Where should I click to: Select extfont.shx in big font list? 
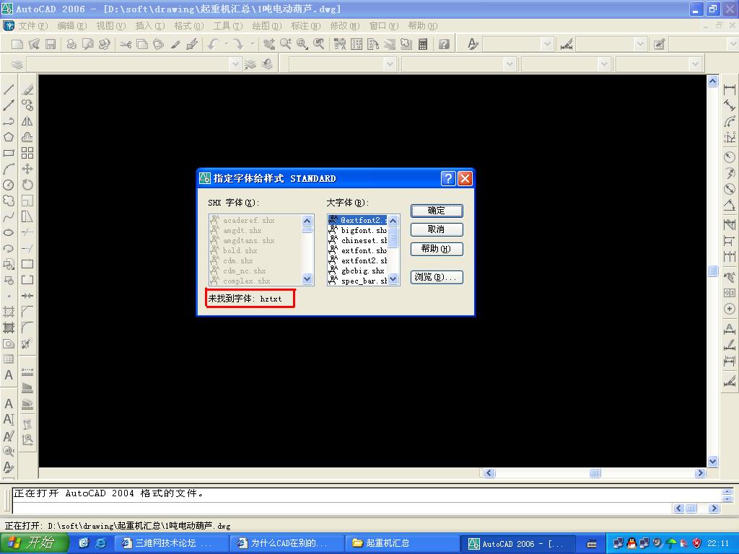[x=358, y=250]
